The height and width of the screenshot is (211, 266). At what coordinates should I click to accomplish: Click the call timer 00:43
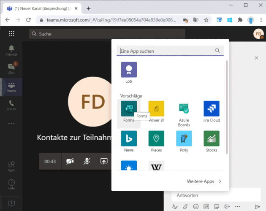pyautogui.click(x=50, y=161)
